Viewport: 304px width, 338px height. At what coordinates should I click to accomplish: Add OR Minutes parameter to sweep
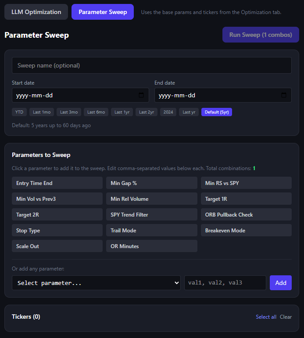152,246
